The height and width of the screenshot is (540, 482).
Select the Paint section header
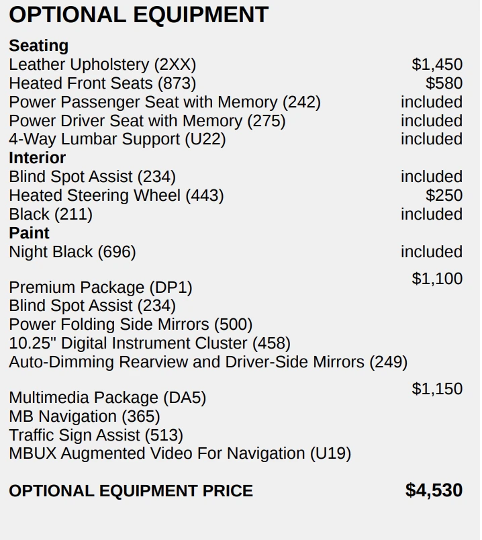coord(29,233)
